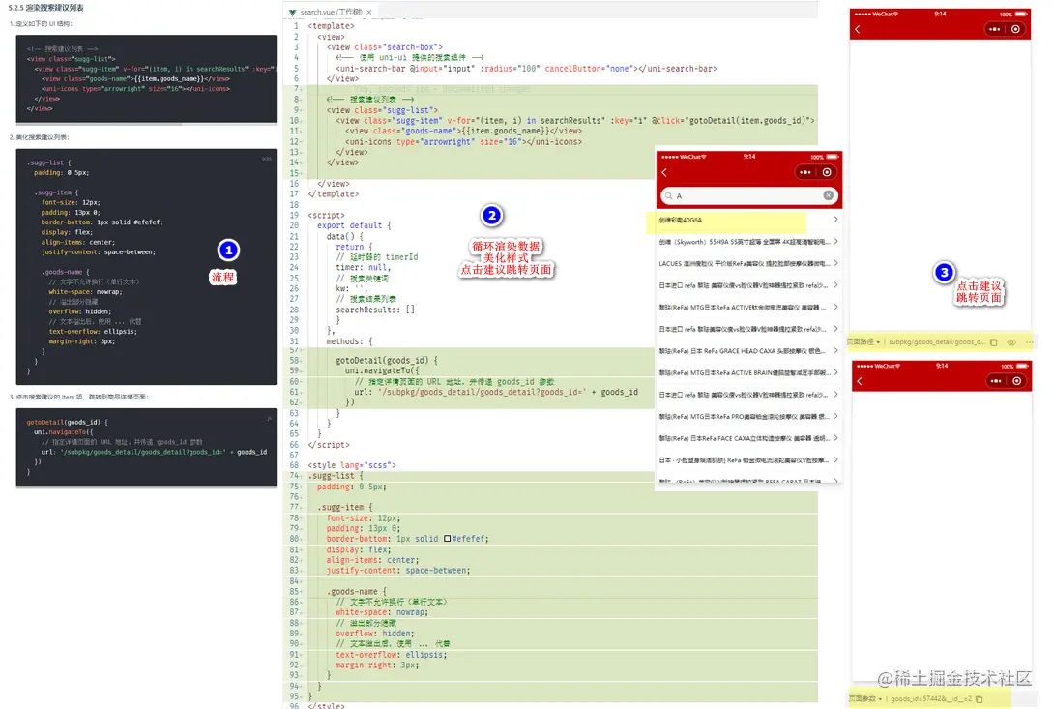Switch to the search.vue (工作树) tab
1053x709 pixels.
[x=331, y=13]
